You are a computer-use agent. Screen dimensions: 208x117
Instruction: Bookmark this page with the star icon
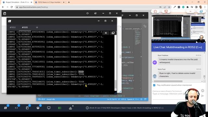[x=169, y=7]
